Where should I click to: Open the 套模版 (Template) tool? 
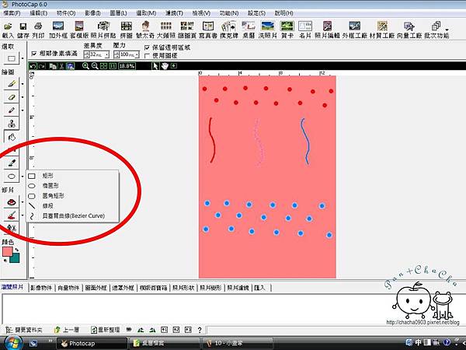[x=79, y=30]
